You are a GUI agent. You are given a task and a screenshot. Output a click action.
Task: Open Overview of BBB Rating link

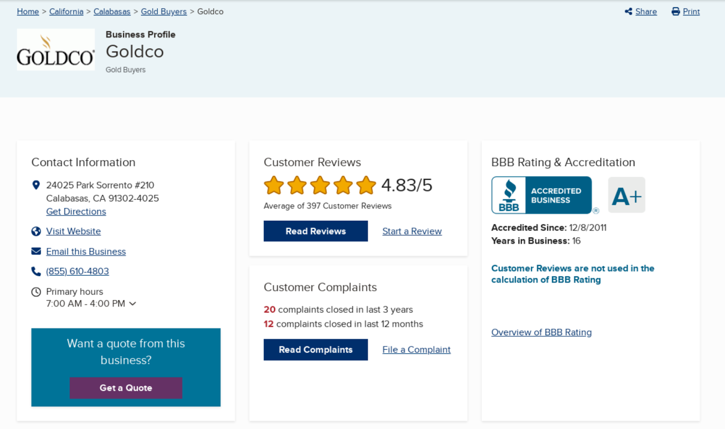pyautogui.click(x=541, y=333)
